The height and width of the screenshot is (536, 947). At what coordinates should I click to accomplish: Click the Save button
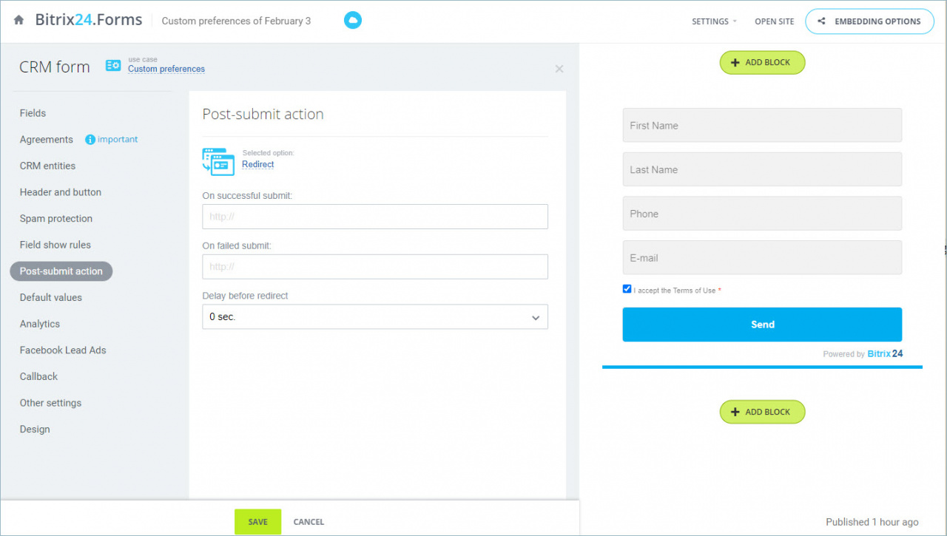257,522
